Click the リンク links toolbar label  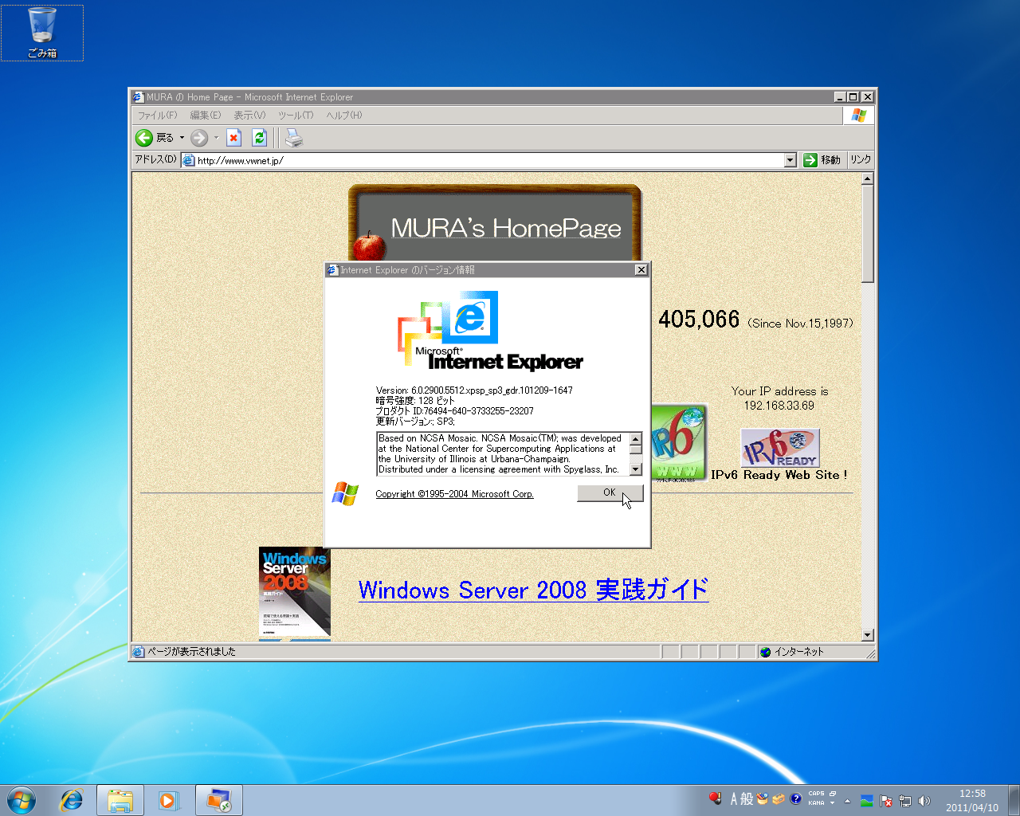(860, 160)
